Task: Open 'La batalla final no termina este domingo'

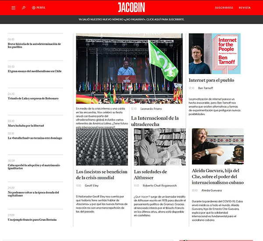Action: (x=35, y=138)
